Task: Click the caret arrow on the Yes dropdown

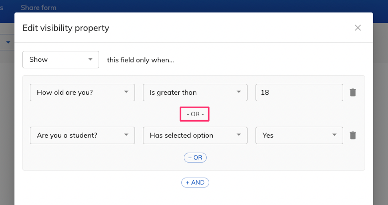Action: (334, 135)
